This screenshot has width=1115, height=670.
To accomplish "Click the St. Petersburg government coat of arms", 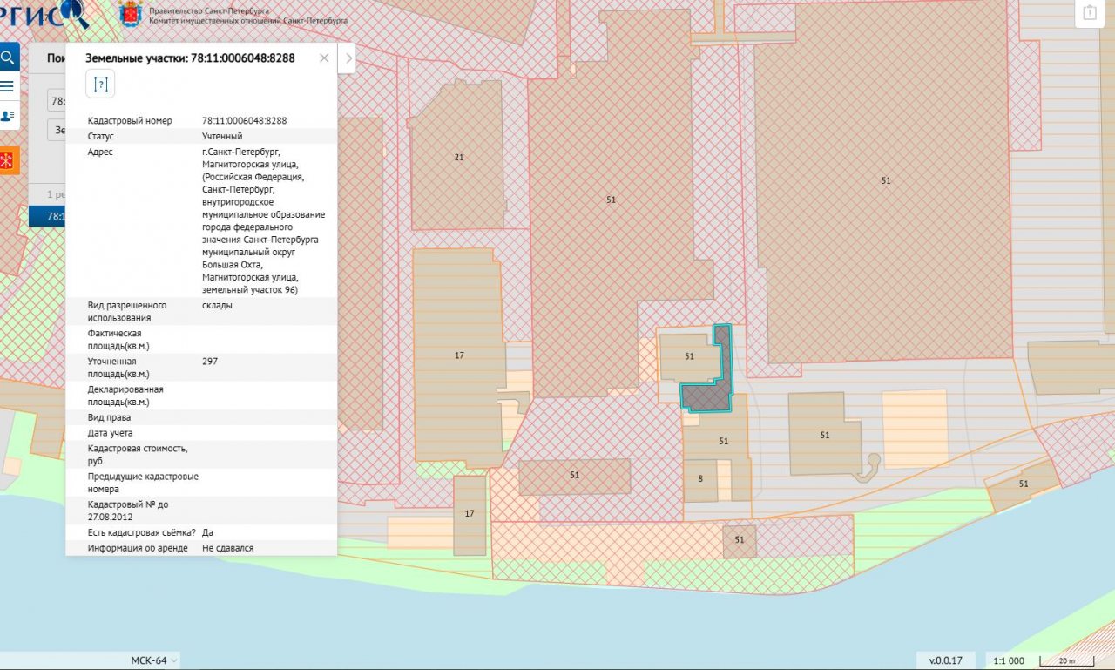I will (x=132, y=13).
